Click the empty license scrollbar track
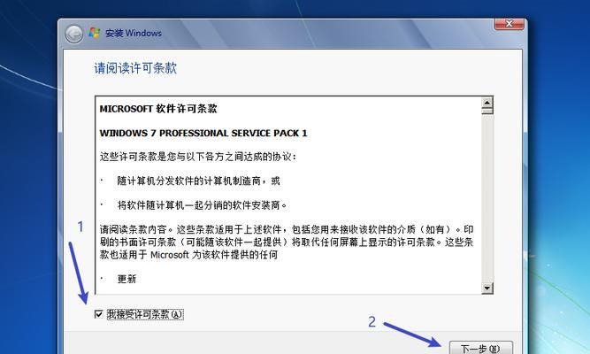Viewport: 590px width, 354px height. (487, 199)
